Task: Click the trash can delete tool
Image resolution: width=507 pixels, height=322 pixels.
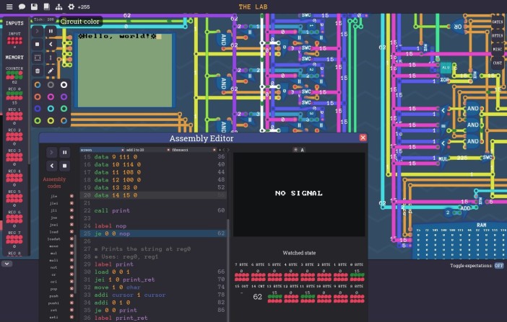Action: click(x=38, y=71)
